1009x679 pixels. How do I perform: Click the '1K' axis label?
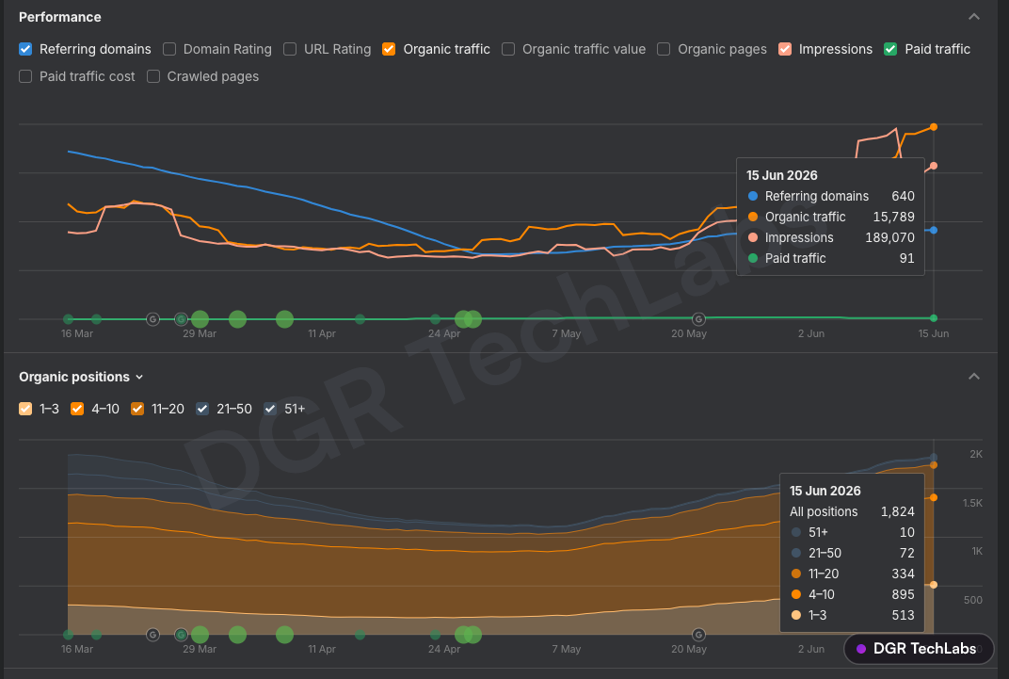click(977, 552)
